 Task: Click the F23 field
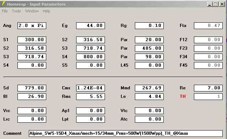[x=208, y=48]
